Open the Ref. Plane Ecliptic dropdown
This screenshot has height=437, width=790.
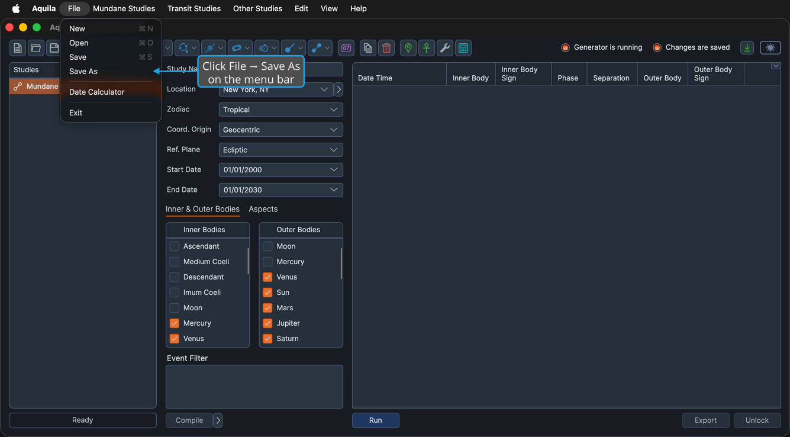click(281, 150)
